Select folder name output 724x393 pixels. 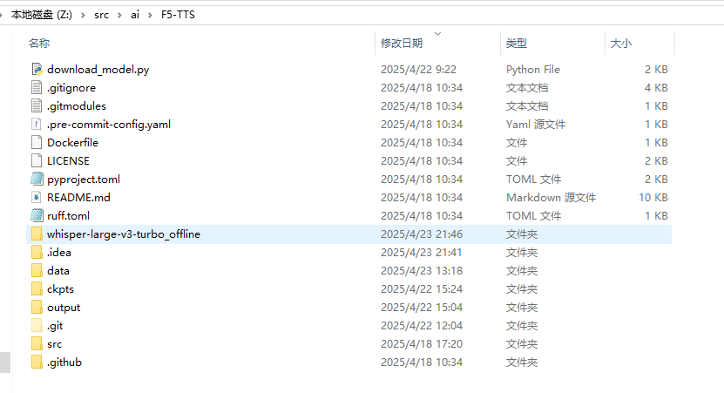click(x=64, y=308)
